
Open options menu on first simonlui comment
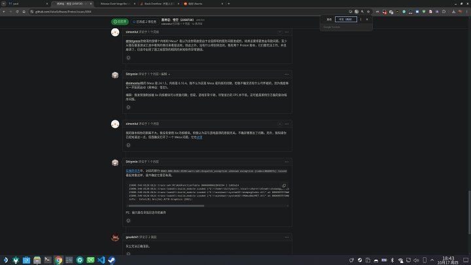click(287, 32)
